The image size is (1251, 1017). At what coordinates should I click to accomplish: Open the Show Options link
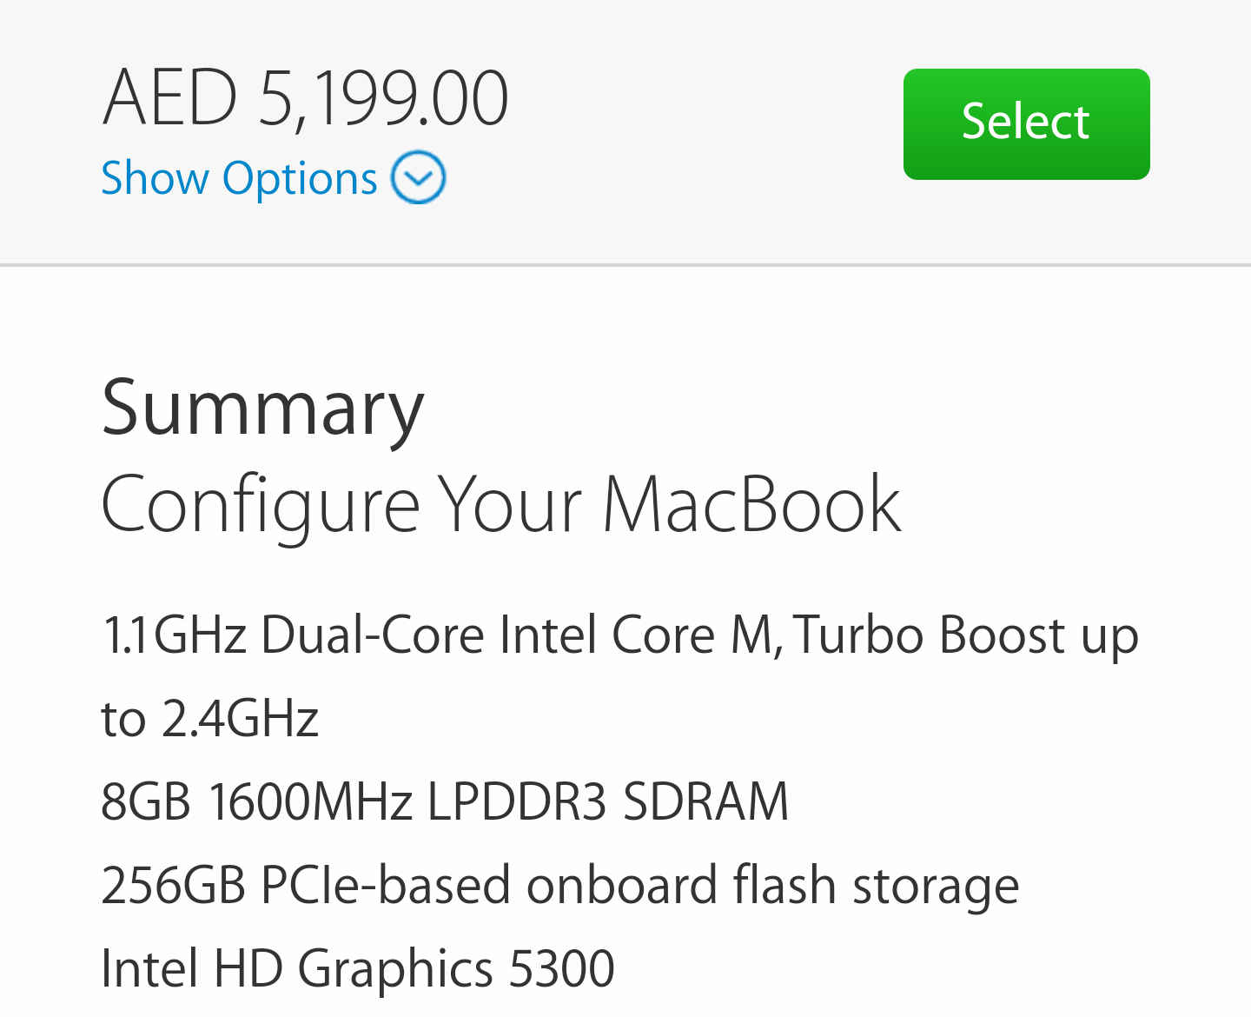tap(274, 178)
